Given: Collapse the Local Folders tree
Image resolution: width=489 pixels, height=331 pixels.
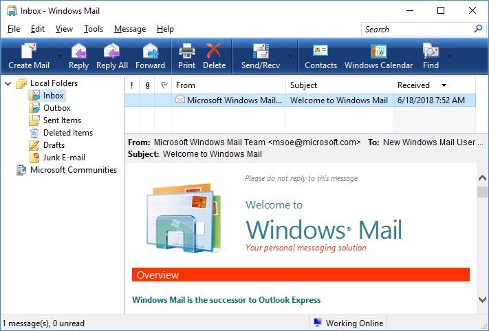Looking at the screenshot, I should pyautogui.click(x=8, y=83).
